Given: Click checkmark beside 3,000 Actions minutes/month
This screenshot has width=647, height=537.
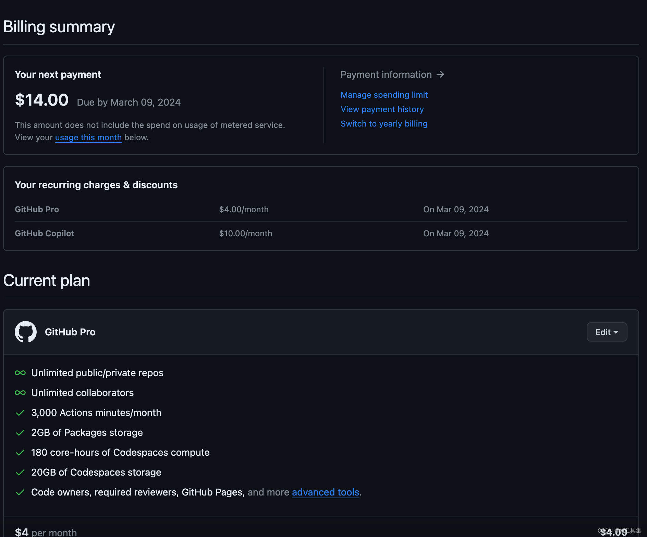Looking at the screenshot, I should point(20,413).
